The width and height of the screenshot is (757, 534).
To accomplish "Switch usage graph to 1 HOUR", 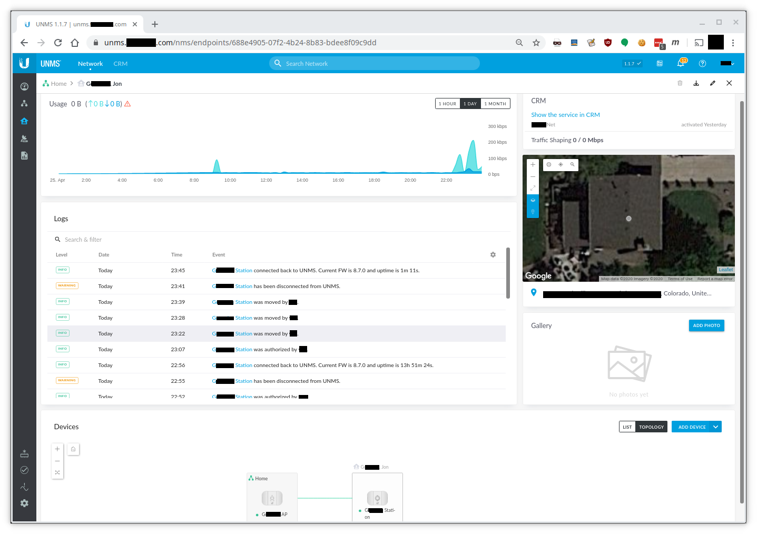I will [447, 104].
